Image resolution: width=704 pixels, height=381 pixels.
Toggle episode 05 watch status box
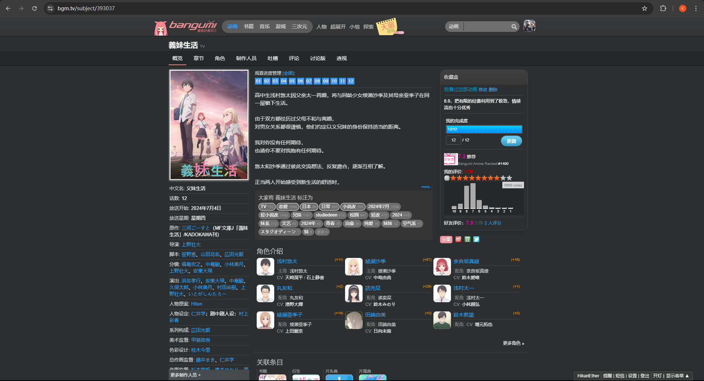point(292,81)
